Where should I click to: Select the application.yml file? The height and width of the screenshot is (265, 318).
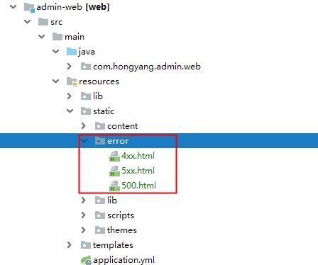(x=124, y=260)
